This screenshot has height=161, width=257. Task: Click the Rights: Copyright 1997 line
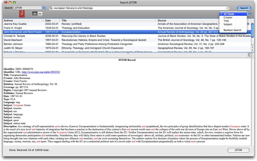pyautogui.click(x=25, y=90)
